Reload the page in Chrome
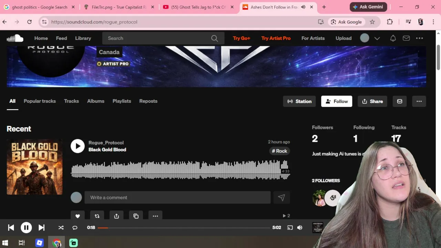 pyautogui.click(x=29, y=22)
